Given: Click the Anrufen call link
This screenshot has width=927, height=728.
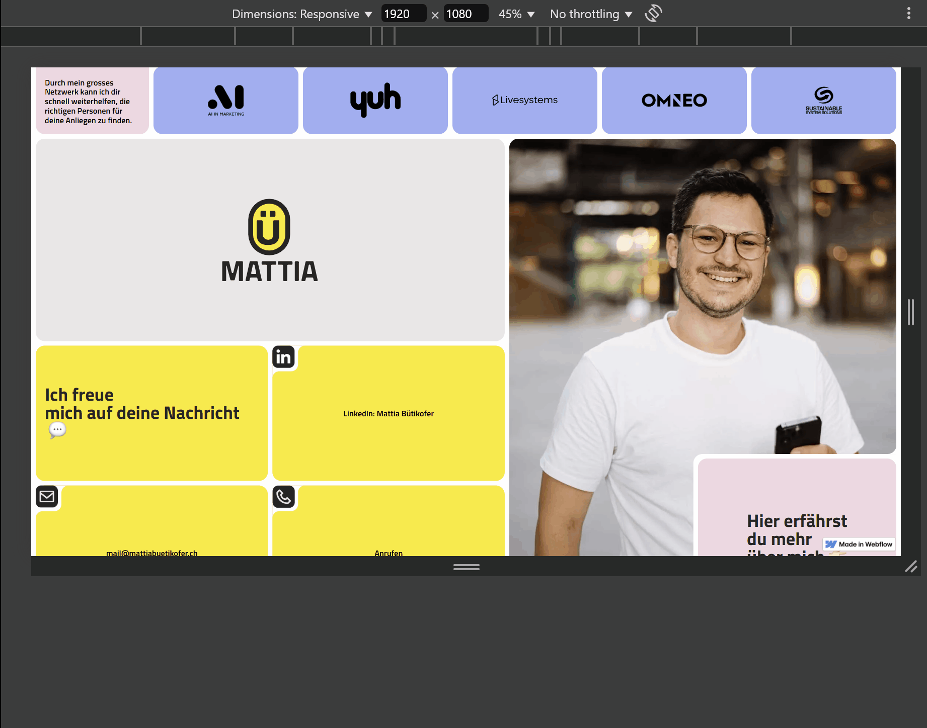Looking at the screenshot, I should [x=389, y=553].
